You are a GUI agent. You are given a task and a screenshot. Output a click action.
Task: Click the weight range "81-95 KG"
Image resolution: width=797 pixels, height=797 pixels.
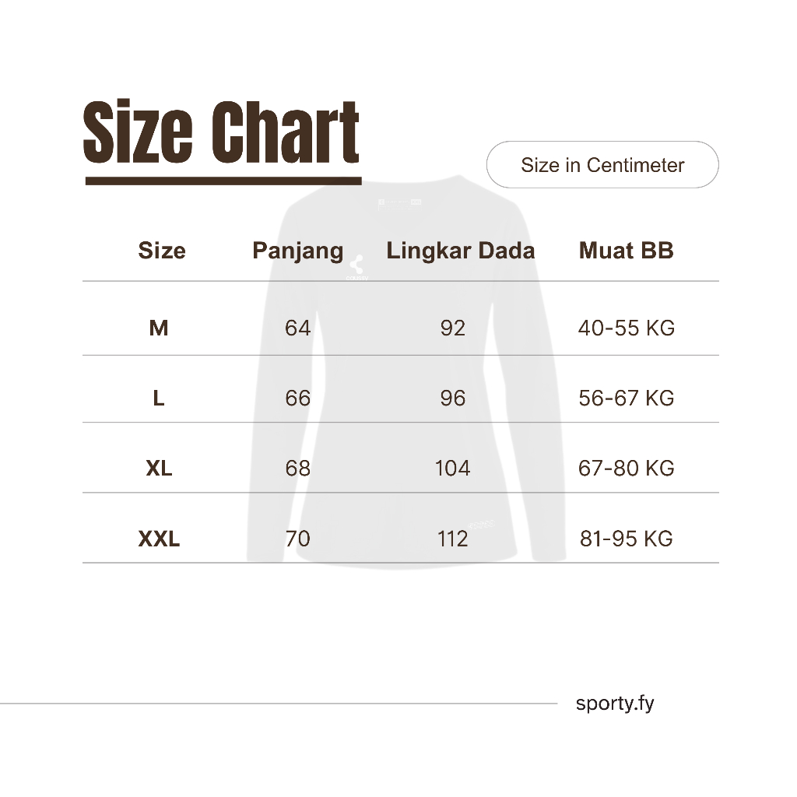[x=627, y=539]
